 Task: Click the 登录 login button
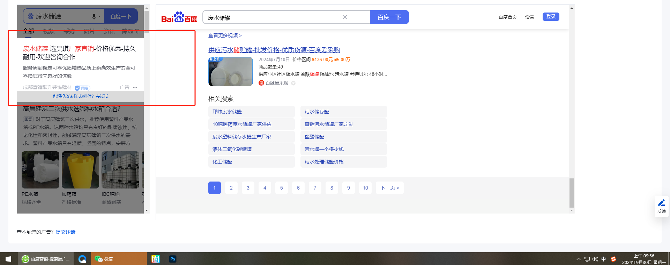(x=551, y=17)
